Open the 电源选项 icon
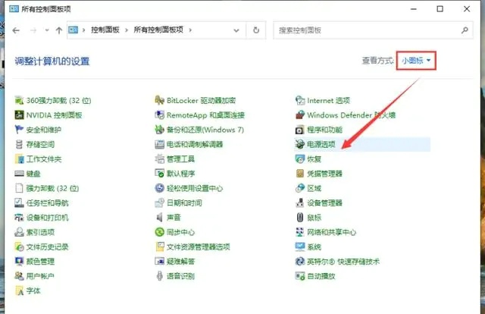 [300, 144]
